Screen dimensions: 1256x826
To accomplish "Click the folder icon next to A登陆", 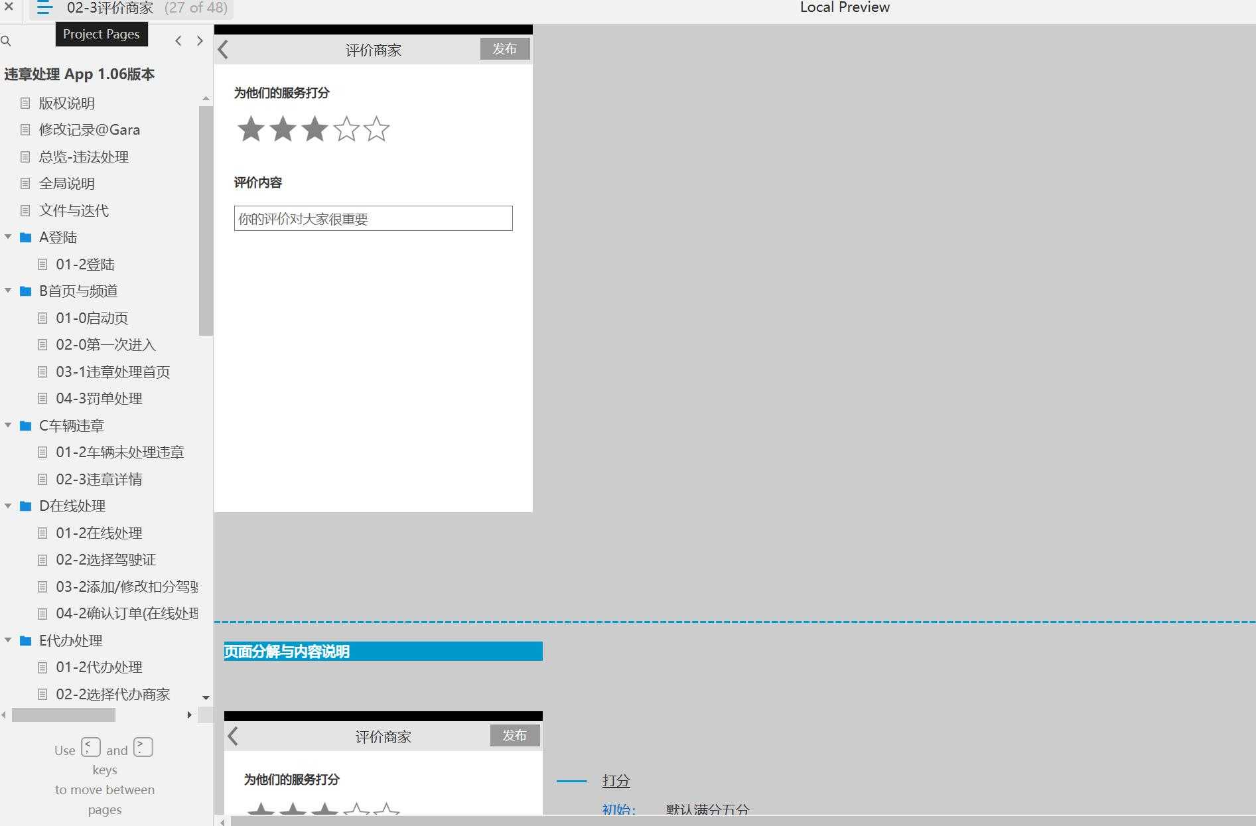I will (x=25, y=237).
